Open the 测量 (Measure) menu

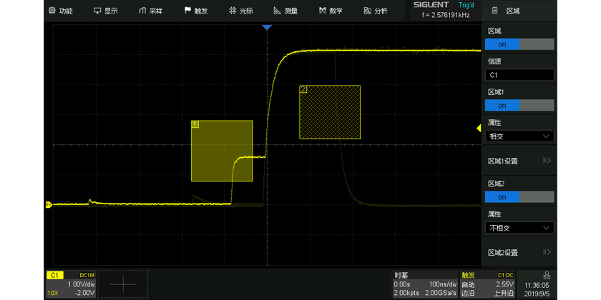(285, 11)
